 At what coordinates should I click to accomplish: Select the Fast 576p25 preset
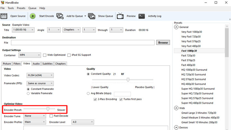click(188, 60)
